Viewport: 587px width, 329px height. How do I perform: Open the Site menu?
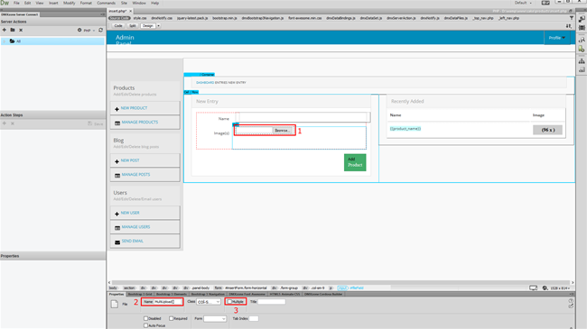124,3
